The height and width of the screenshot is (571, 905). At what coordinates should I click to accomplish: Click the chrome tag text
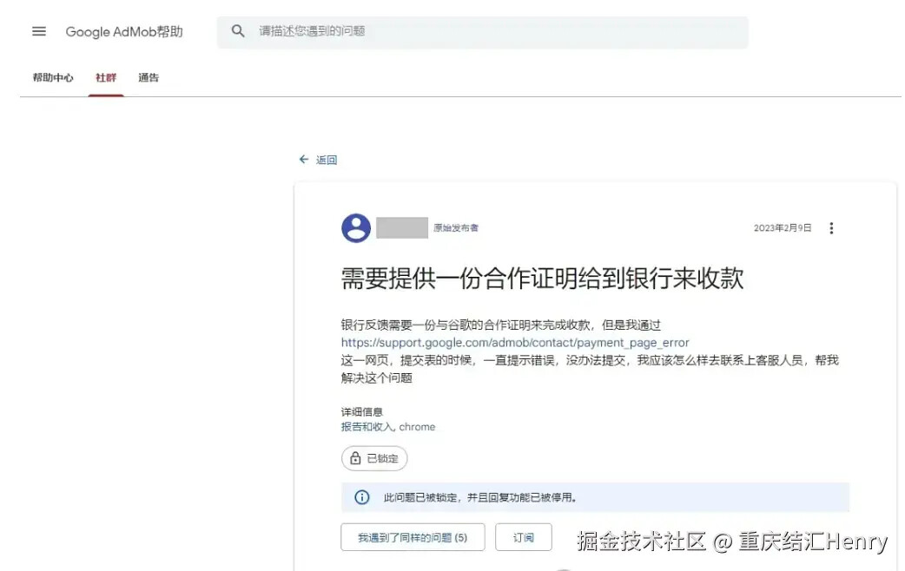click(x=417, y=427)
